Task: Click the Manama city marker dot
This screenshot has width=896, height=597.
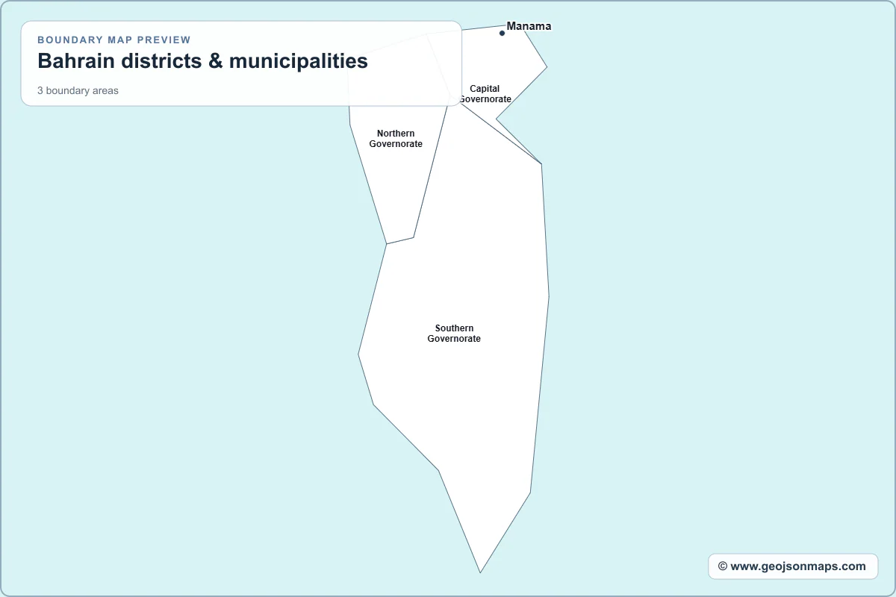Action: point(502,33)
